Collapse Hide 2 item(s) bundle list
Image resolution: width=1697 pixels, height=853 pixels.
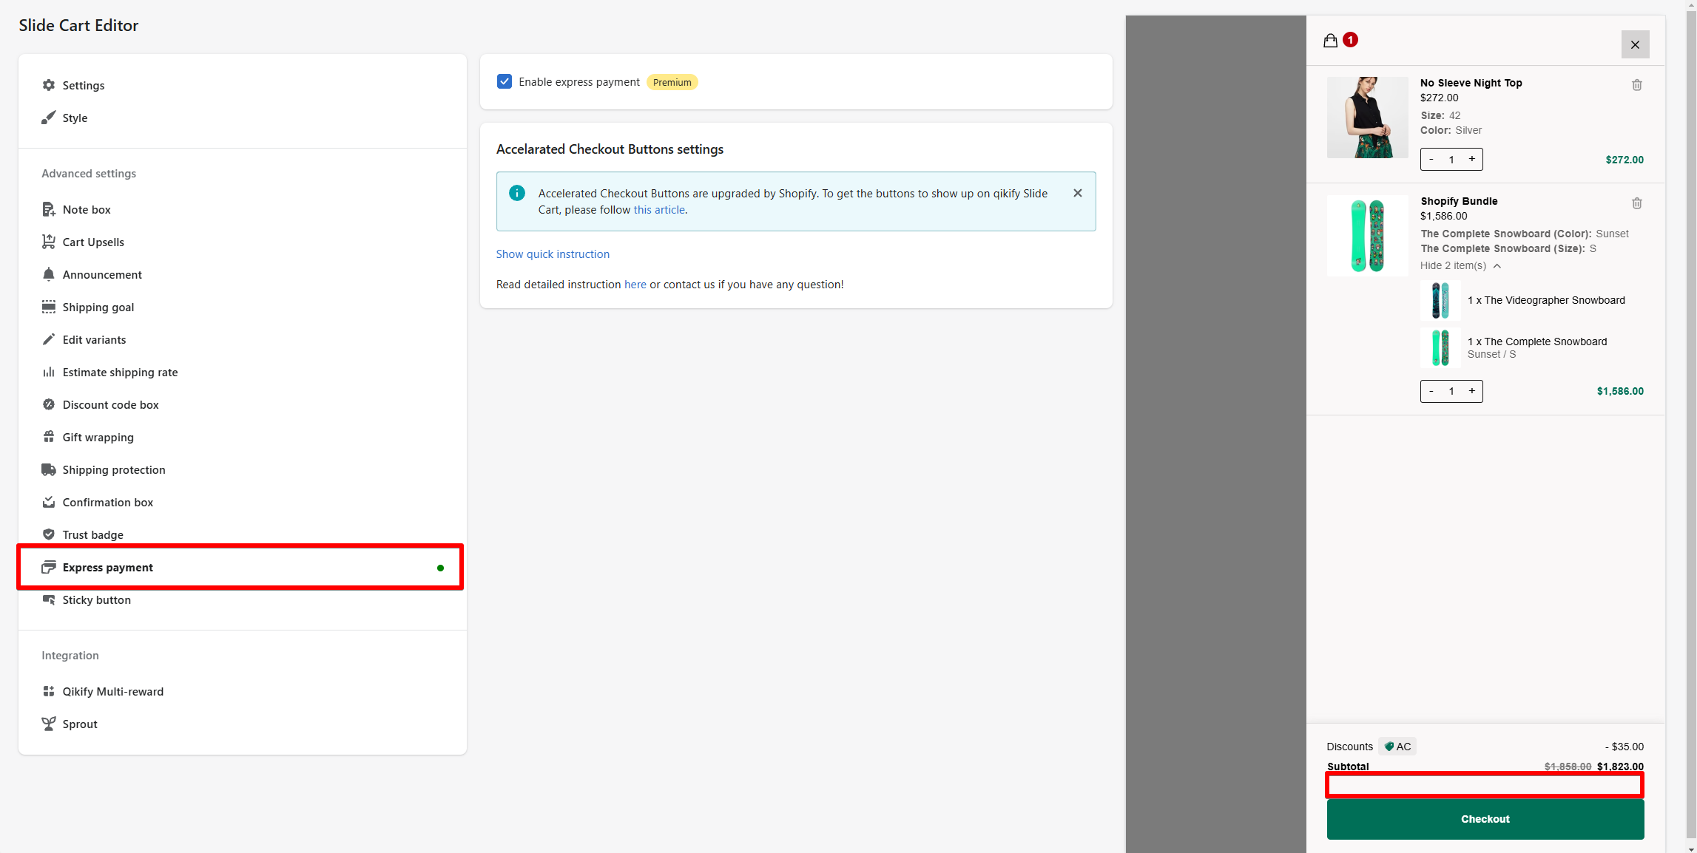[1460, 265]
